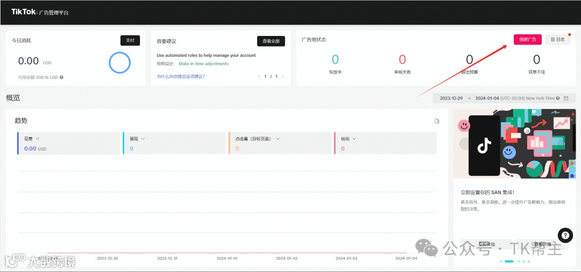Screen dimensions: 581x272
Task: Select the active elongated carousel indicator
Action: pos(509,261)
